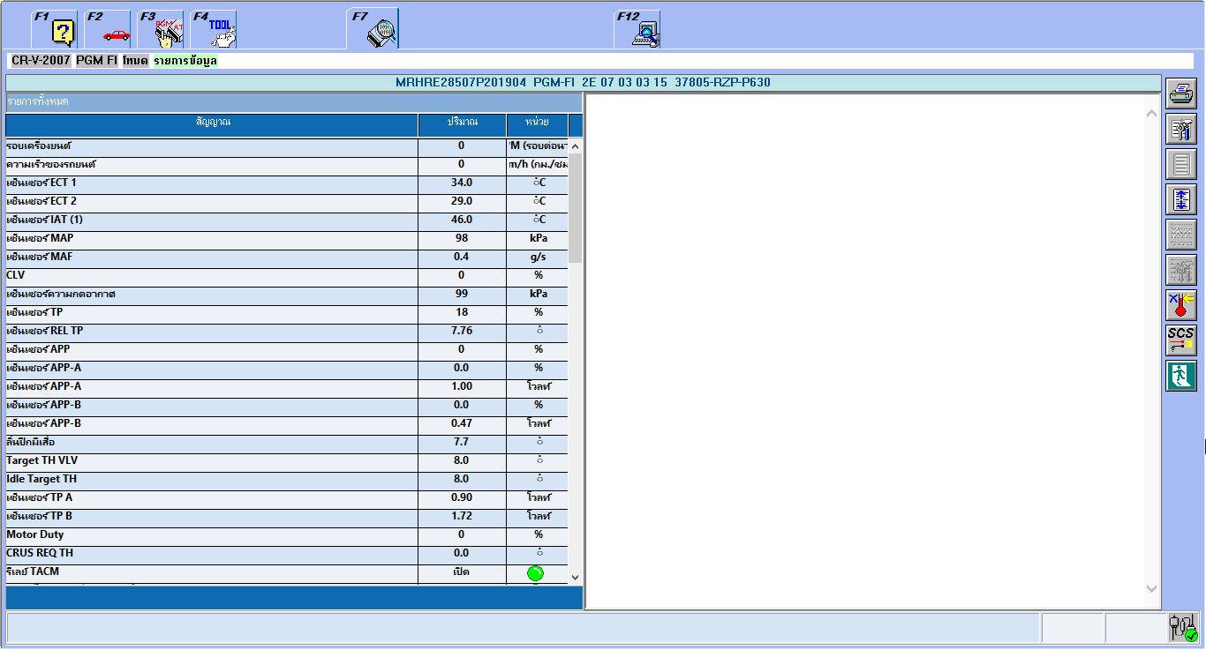Click the MAP unit kPa cell
The image size is (1206, 650).
click(x=538, y=239)
